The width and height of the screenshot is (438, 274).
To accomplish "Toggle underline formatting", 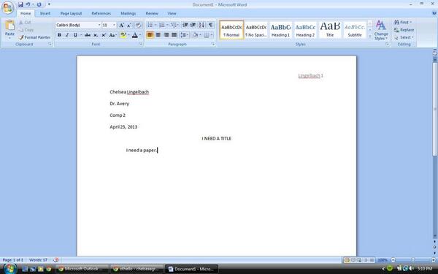I will click(x=75, y=35).
